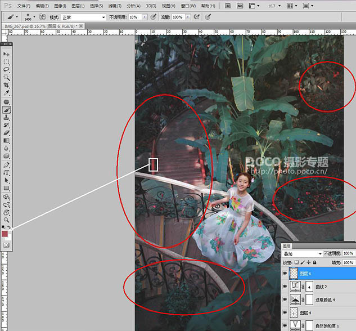Select the Crop tool
This screenshot has height=331, width=356.
click(x=6, y=85)
